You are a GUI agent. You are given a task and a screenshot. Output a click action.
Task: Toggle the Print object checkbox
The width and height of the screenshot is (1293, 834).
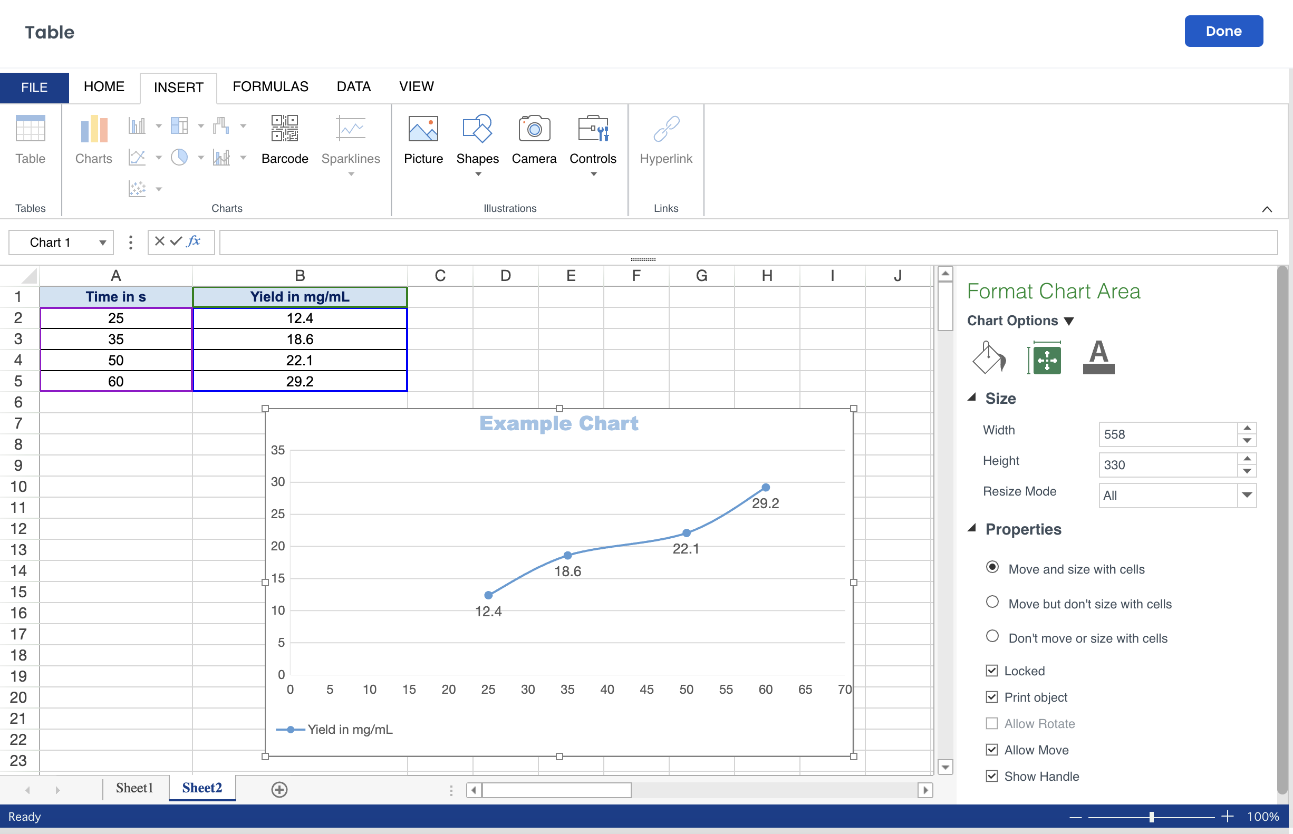coord(991,697)
